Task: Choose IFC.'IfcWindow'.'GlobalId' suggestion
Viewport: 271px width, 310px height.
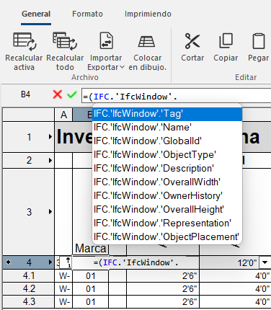Action: tap(167, 141)
